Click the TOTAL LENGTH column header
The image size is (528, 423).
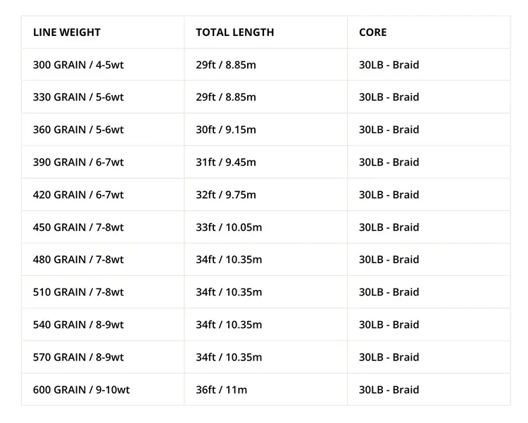[x=235, y=32]
